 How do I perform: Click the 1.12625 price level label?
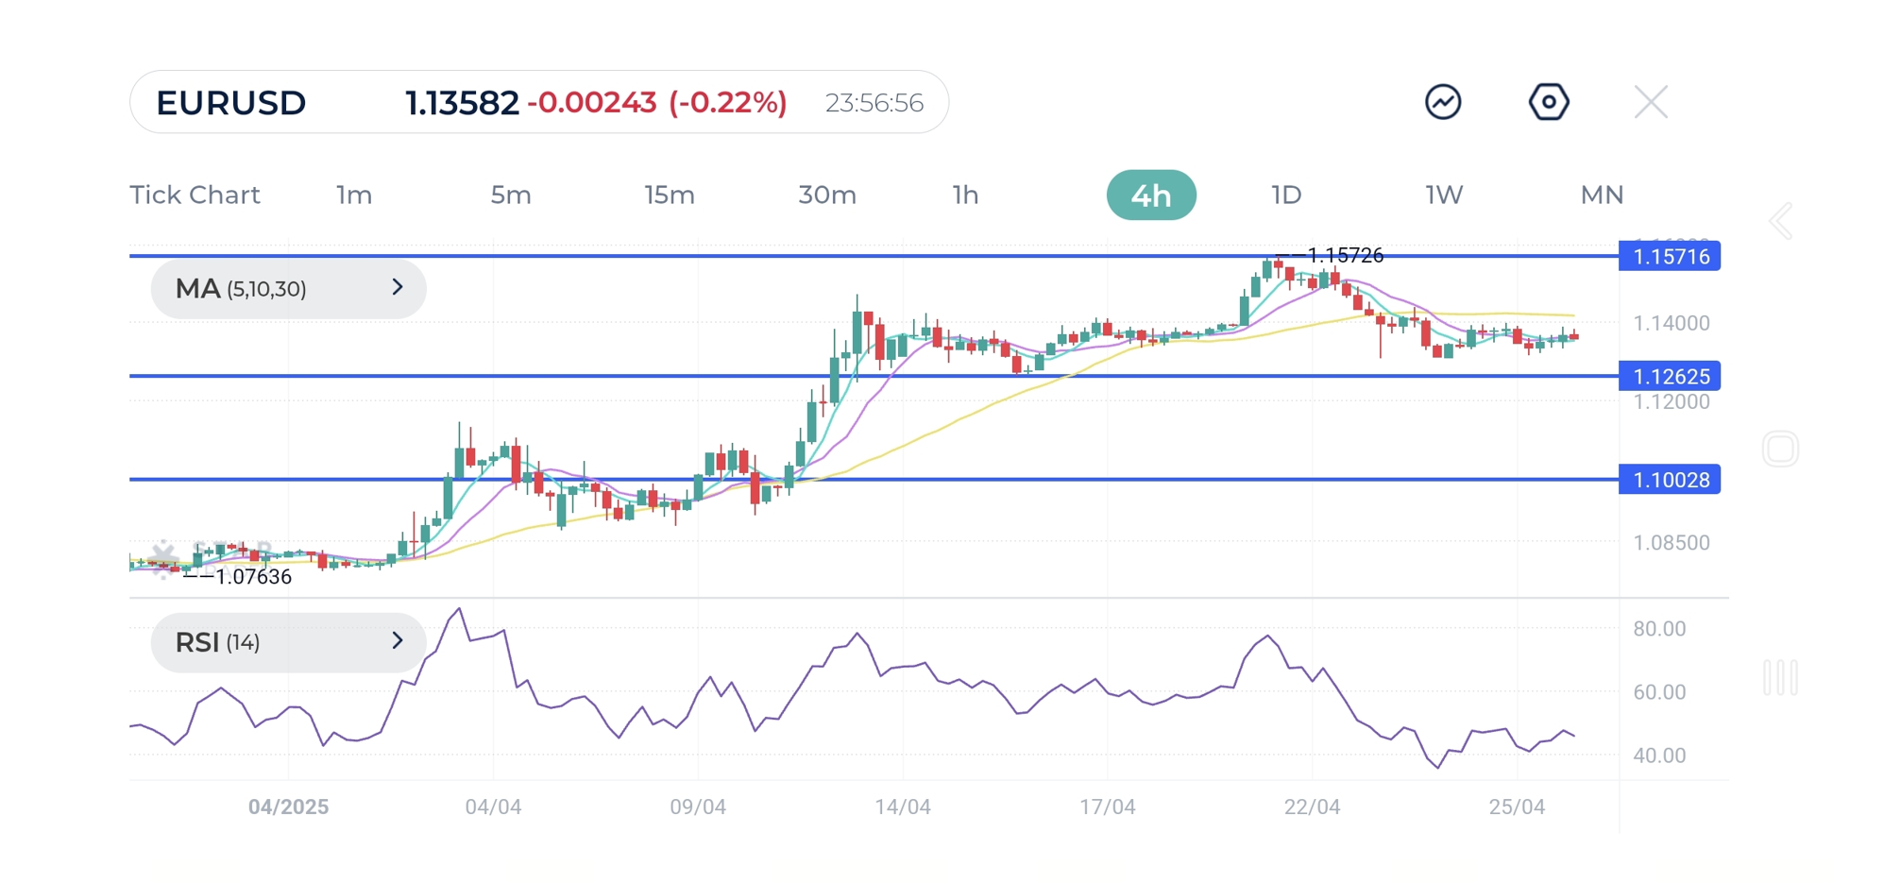[1670, 376]
